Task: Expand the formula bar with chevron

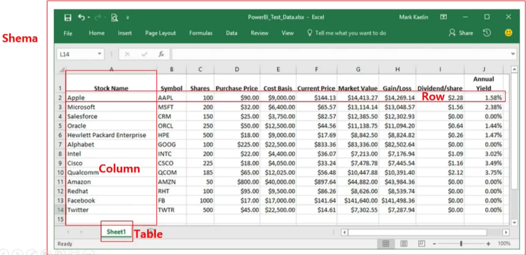Action: click(513, 54)
